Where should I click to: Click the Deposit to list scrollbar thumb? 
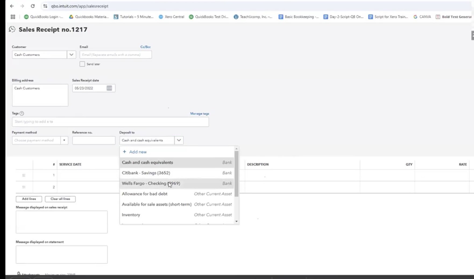click(x=236, y=174)
